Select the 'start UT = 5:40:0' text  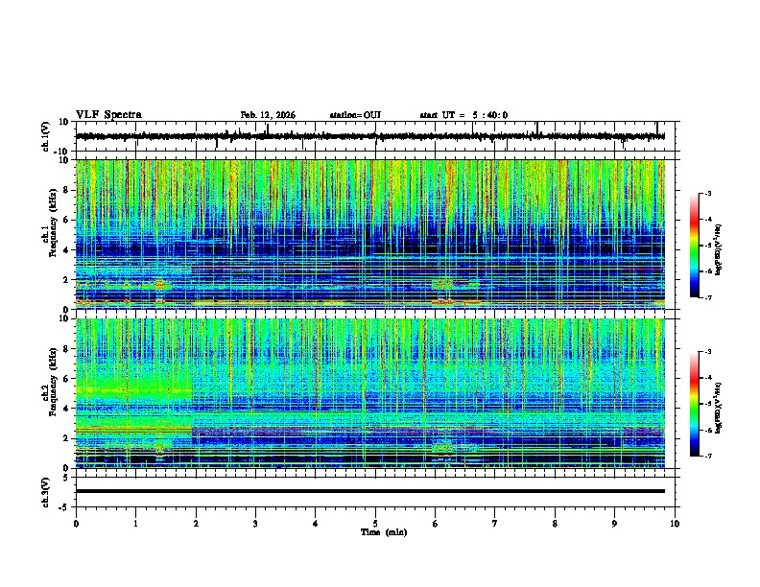463,115
